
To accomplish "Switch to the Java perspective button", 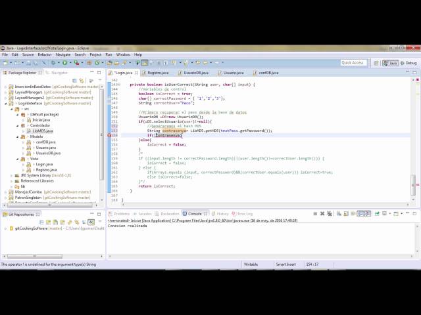I will 390,63.
